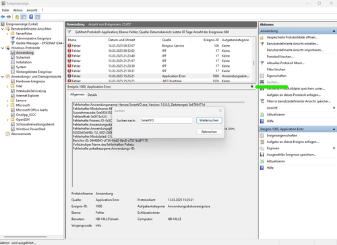Image resolution: width=337 pixels, height=245 pixels.
Task: Open the Datei menu
Action: (5, 10)
